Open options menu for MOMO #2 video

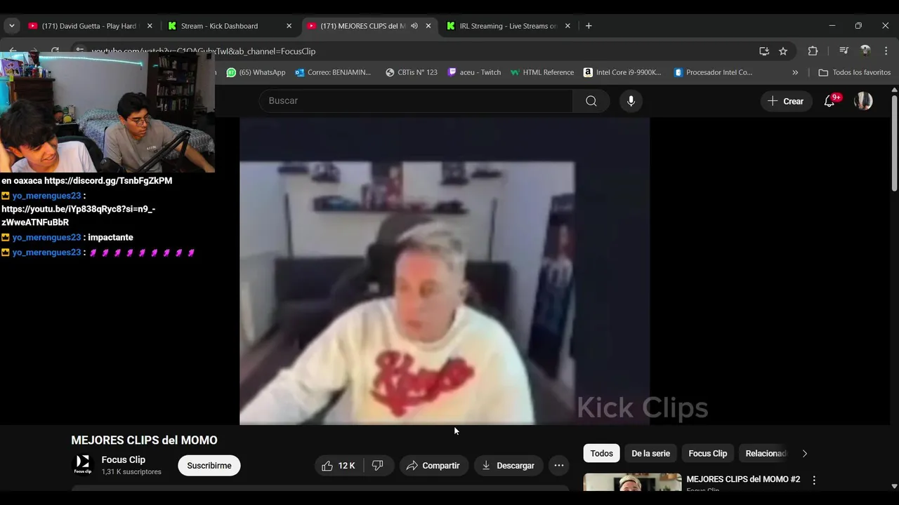point(814,480)
